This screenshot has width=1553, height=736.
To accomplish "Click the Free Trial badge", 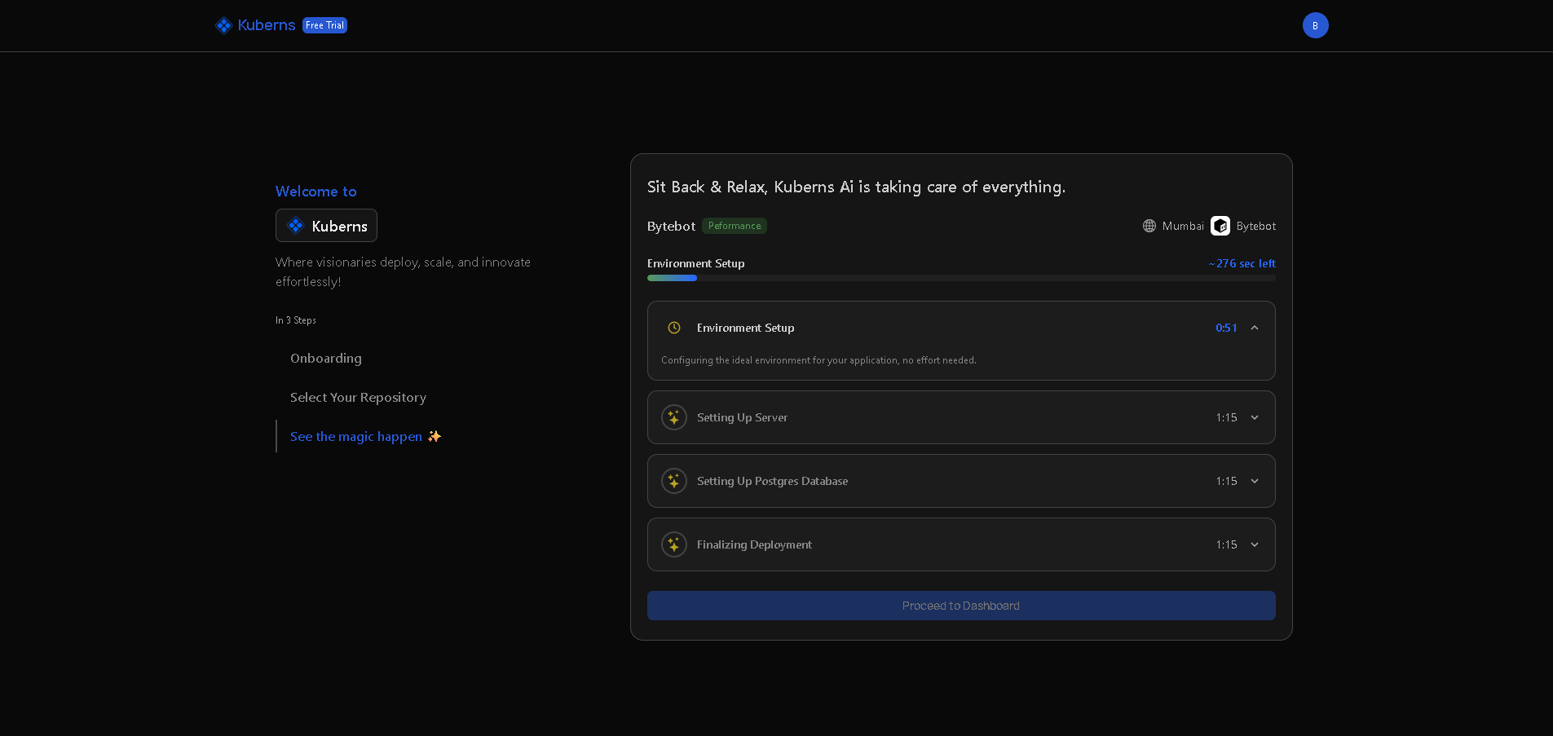I will [324, 25].
